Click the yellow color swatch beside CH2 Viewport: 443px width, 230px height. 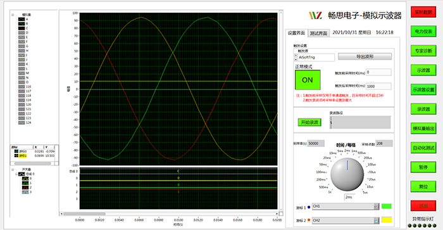[x=387, y=220]
